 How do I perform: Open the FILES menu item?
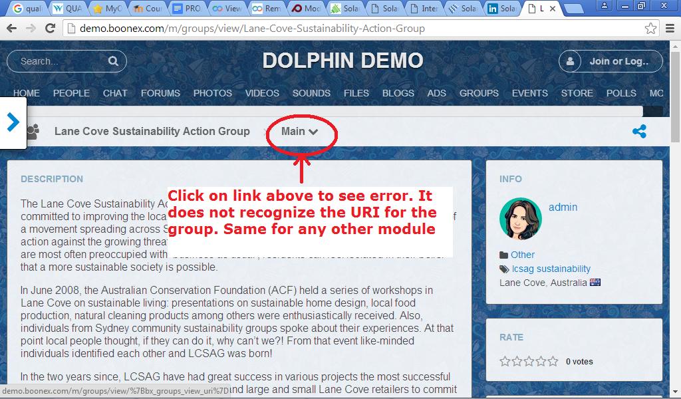(356, 93)
